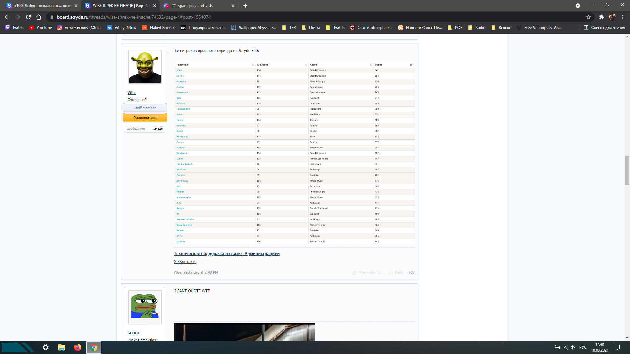Click the browser reload icon
630x354 pixels.
28,17
